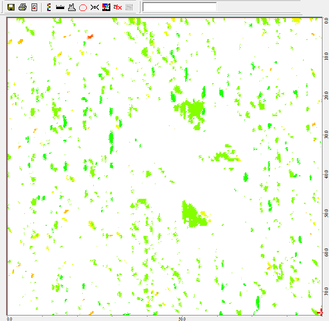
Task: Click the 50.0 label on horizontal axis
Action: pos(182,318)
